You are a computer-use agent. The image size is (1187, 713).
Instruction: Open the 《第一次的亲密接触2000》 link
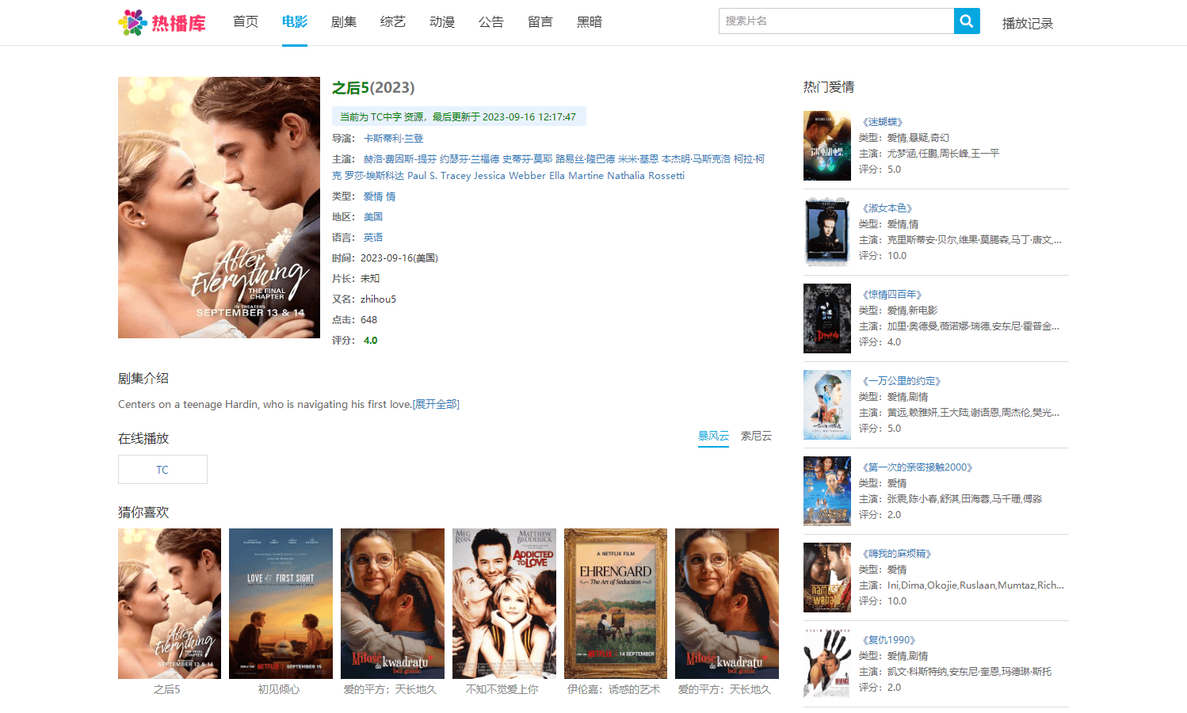point(918,467)
